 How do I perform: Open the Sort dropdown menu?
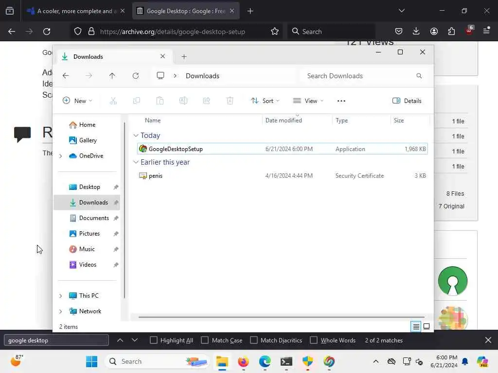pyautogui.click(x=265, y=101)
